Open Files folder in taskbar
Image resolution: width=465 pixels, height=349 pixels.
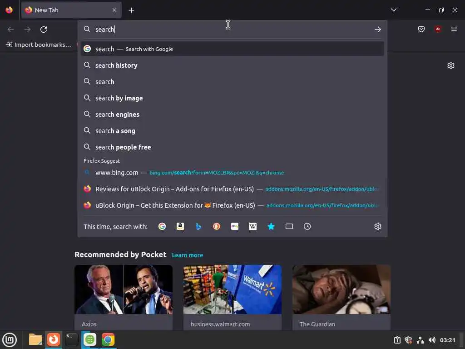tap(35, 339)
